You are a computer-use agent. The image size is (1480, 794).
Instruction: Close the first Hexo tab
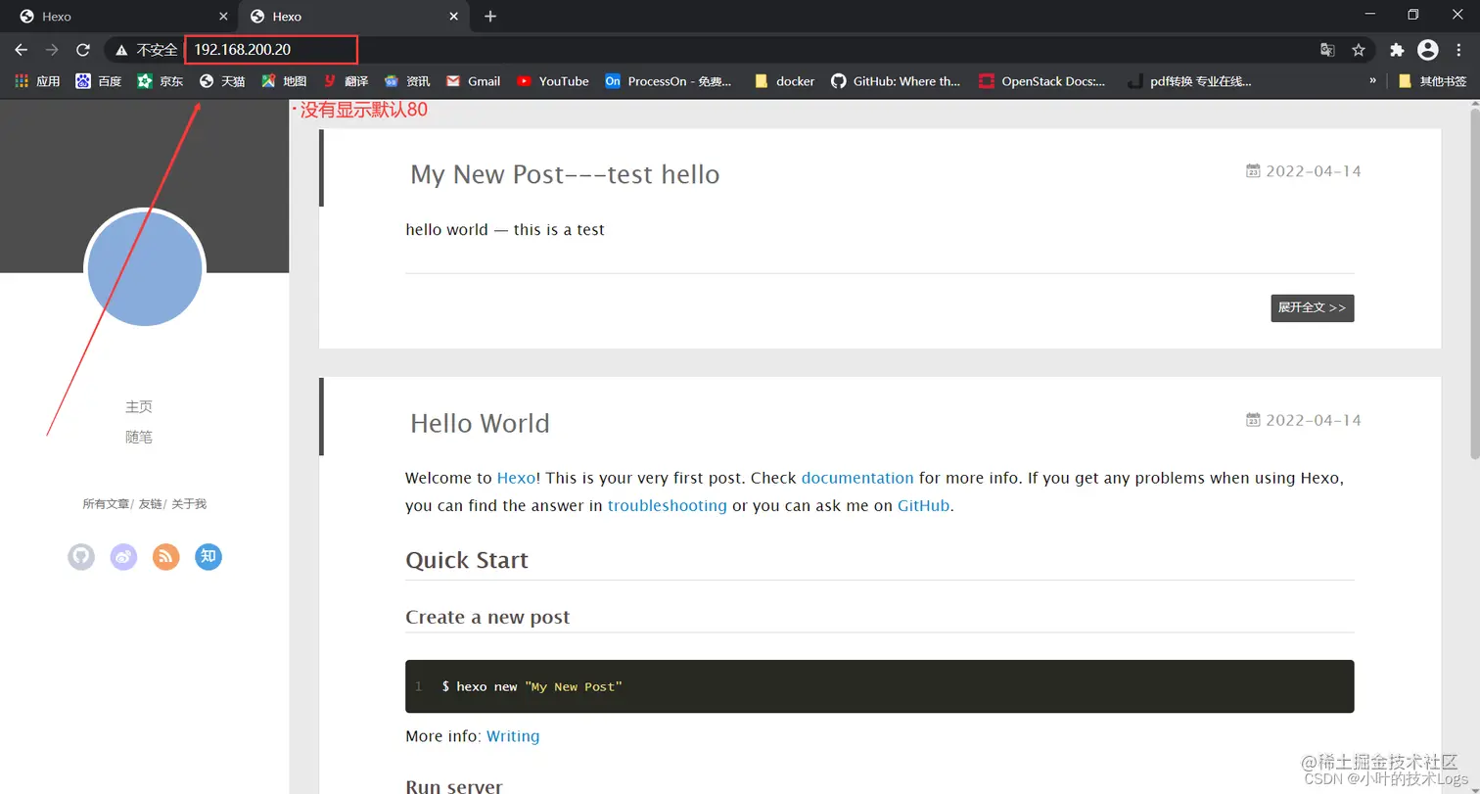[x=223, y=17]
